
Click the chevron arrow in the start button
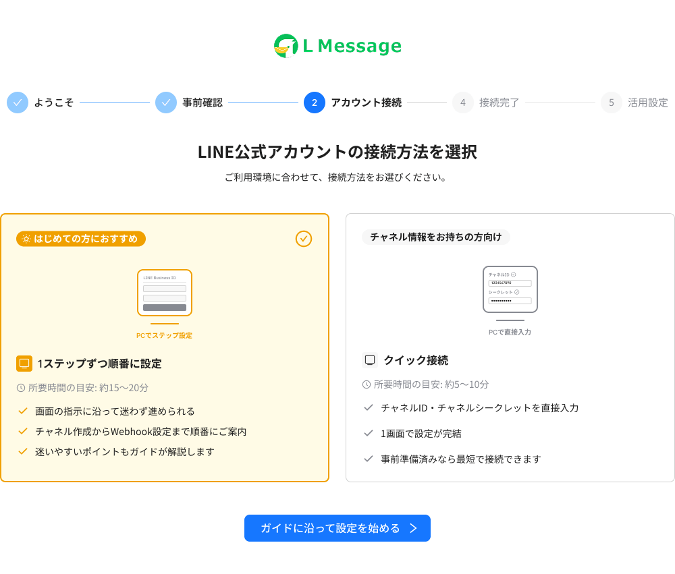[414, 528]
